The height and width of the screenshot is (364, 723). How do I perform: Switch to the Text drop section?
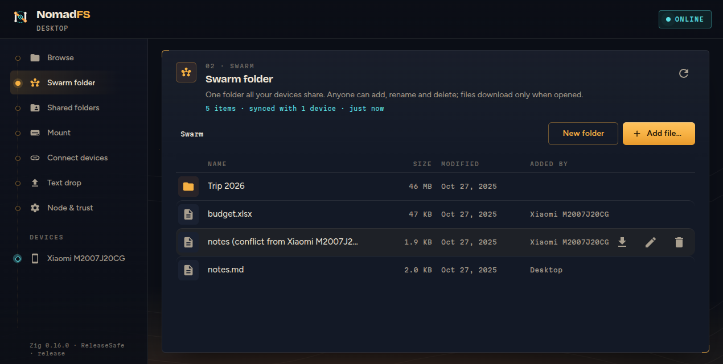point(65,183)
